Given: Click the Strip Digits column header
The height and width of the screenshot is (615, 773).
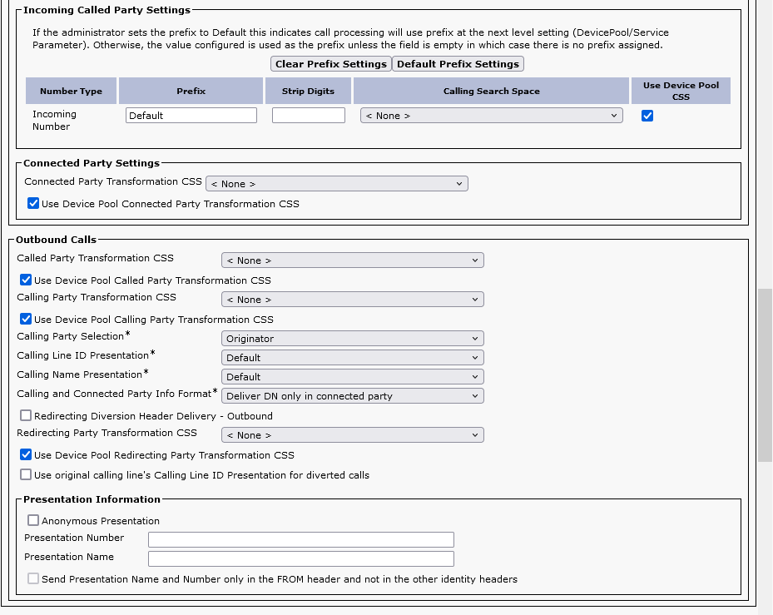Looking at the screenshot, I should pyautogui.click(x=308, y=91).
